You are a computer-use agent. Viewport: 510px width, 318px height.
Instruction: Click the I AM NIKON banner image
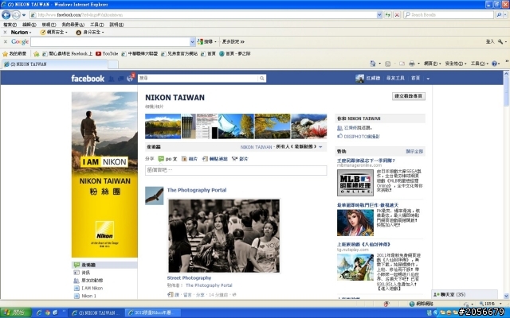point(104,175)
